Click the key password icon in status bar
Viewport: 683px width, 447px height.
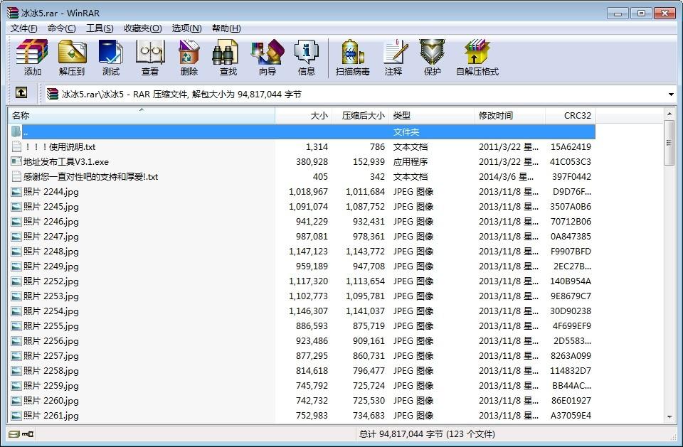(28, 433)
